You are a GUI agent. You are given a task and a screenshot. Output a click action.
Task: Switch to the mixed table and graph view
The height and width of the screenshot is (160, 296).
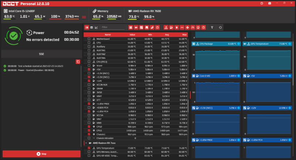pyautogui.click(x=87, y=27)
